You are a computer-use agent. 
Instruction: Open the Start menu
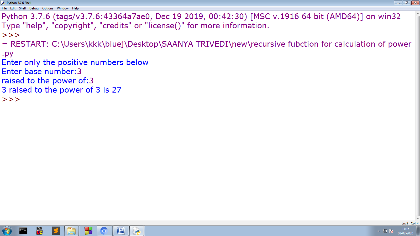coord(7,231)
